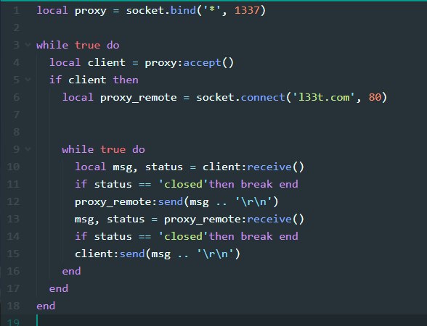427x326 pixels.
Task: Click the end keyword on line 17
Action: pos(59,288)
